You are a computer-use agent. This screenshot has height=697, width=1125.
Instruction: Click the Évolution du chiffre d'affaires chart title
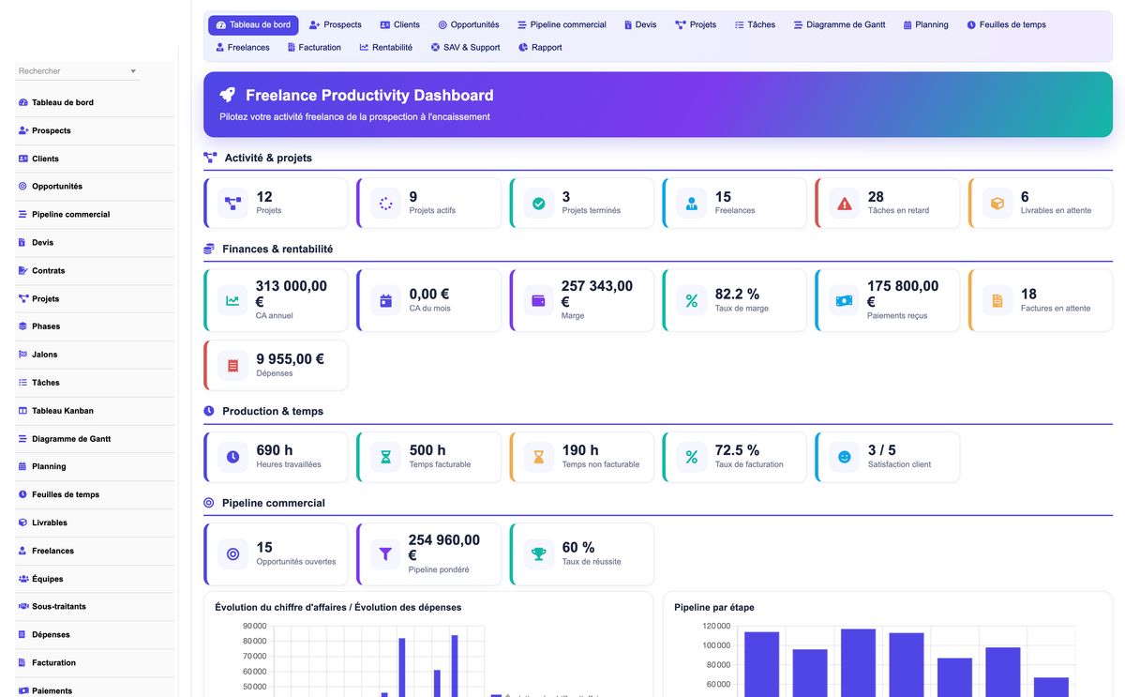point(337,607)
